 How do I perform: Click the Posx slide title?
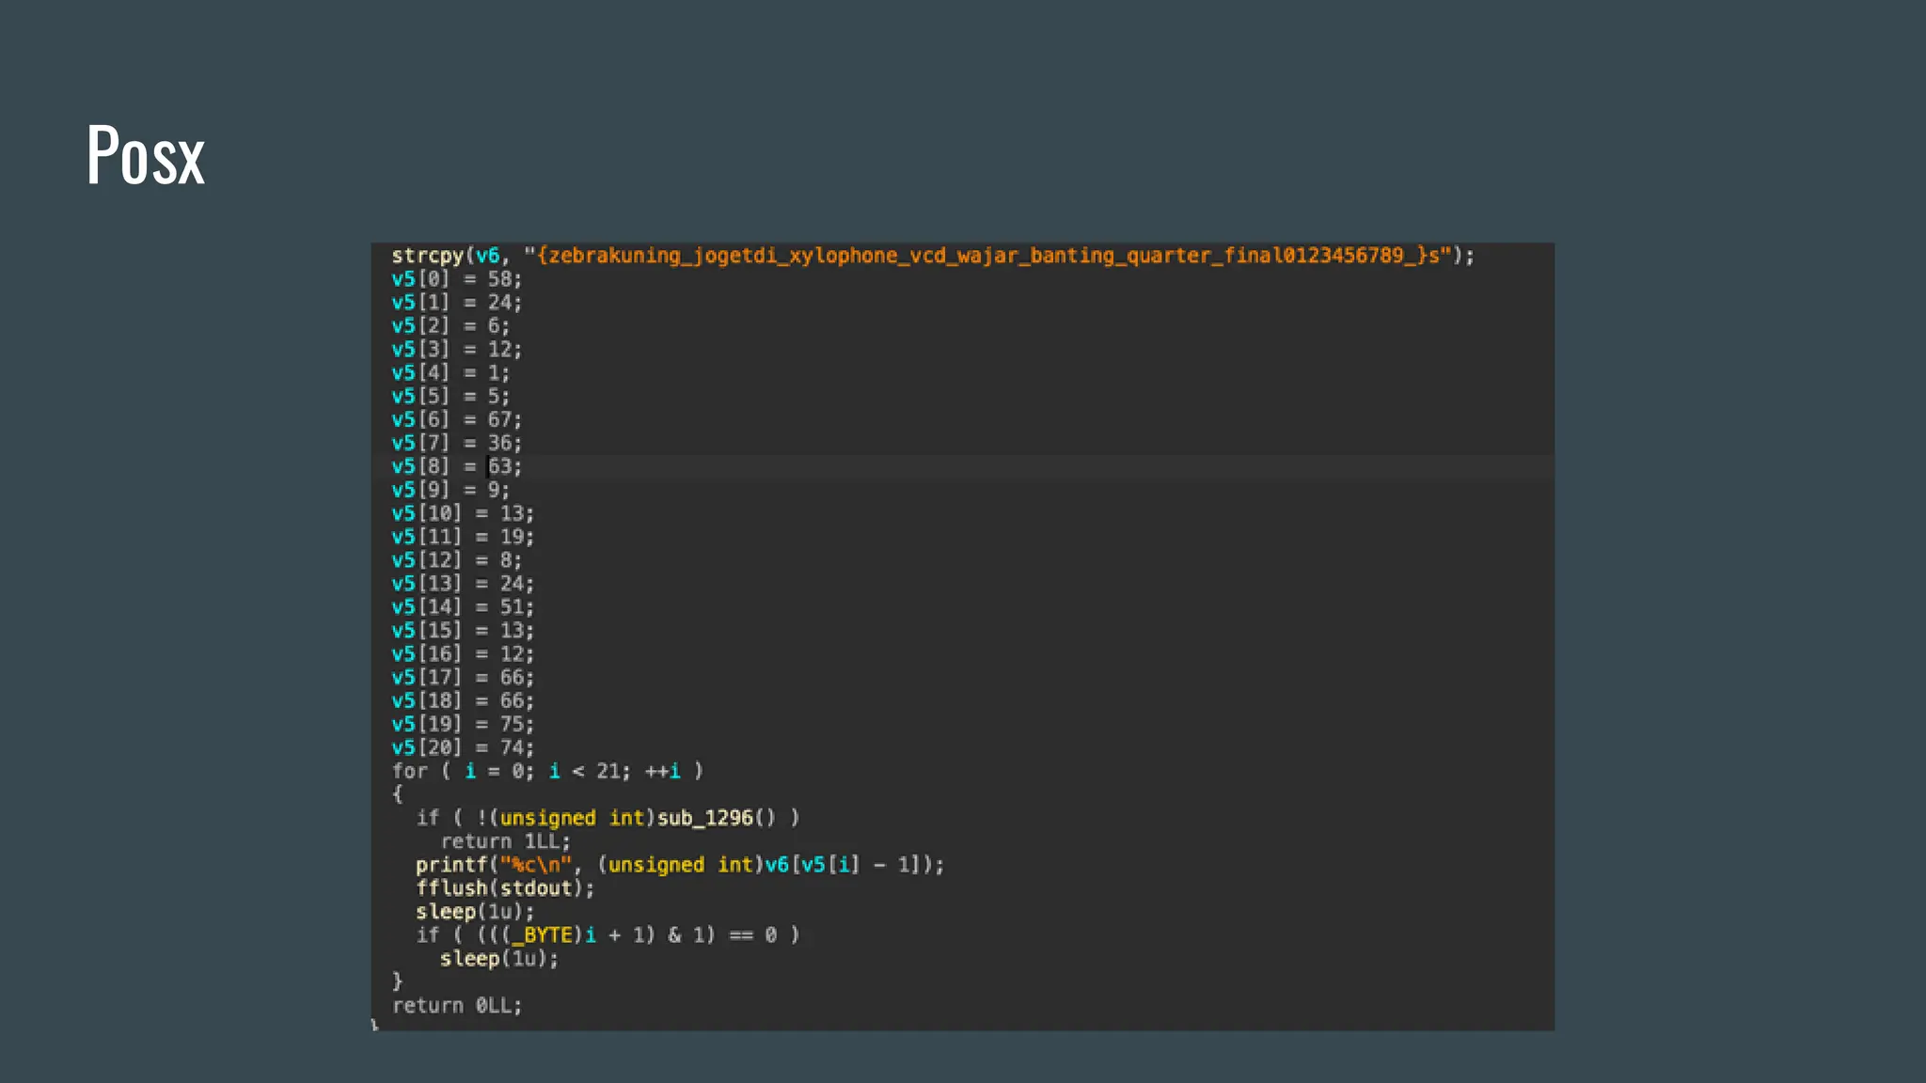(145, 156)
